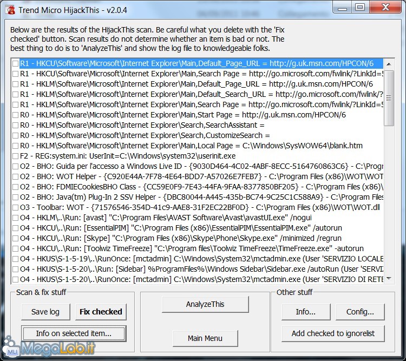Tick the R0 HKLM Start Page checkbox
The width and height of the screenshot is (406, 361).
(x=16, y=115)
